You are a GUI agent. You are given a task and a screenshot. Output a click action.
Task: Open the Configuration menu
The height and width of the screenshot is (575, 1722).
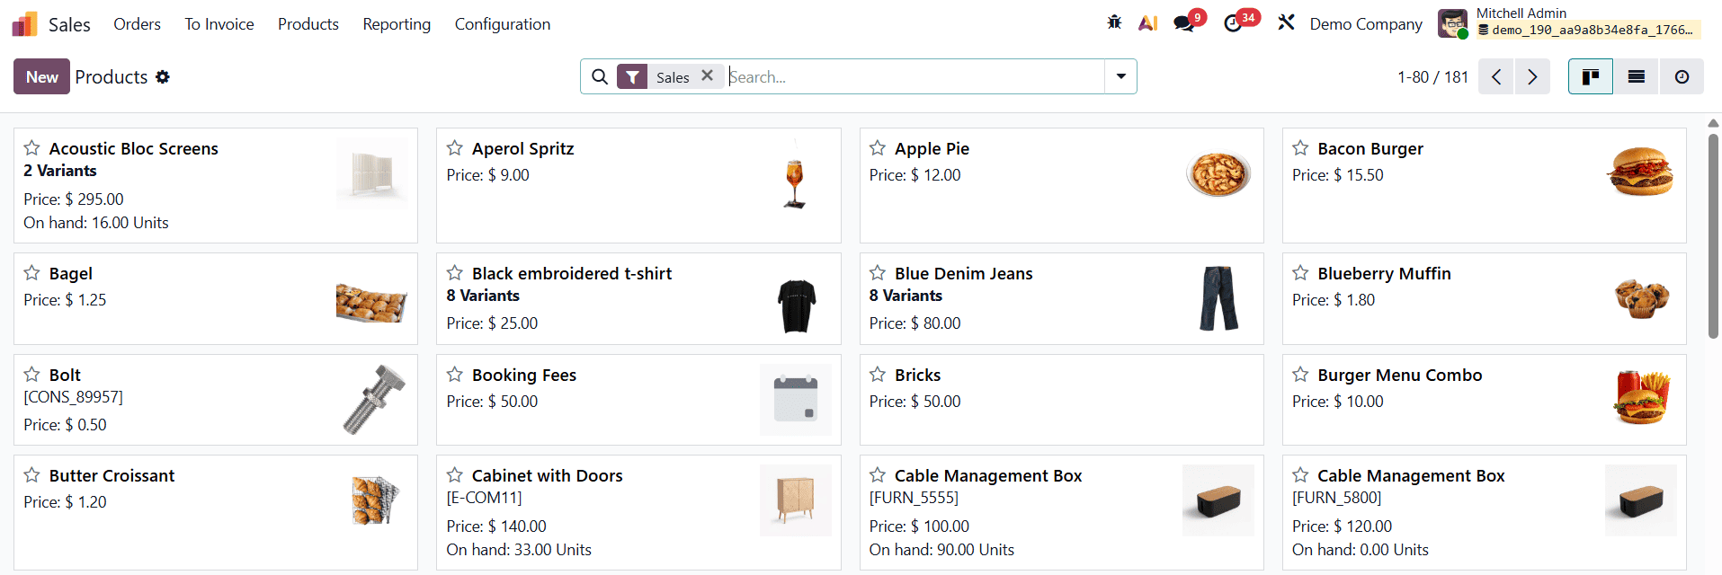[502, 24]
